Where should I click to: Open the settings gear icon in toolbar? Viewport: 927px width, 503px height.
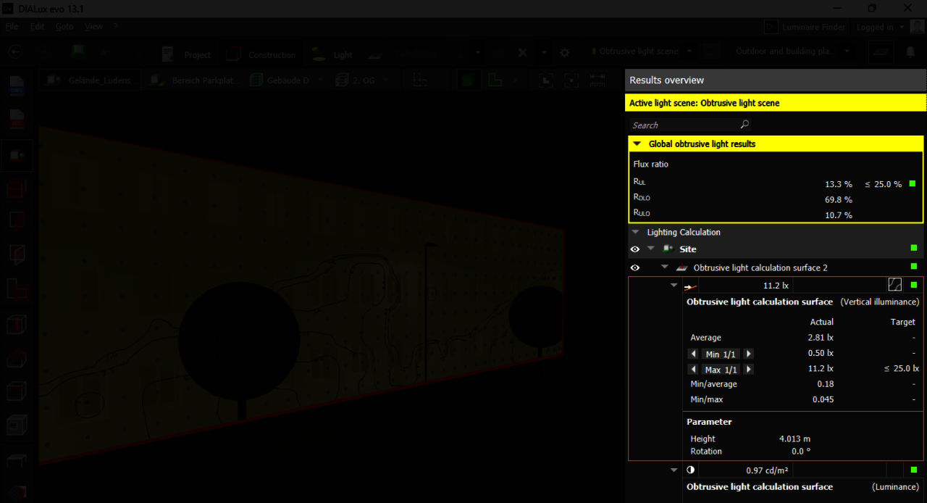tap(565, 53)
